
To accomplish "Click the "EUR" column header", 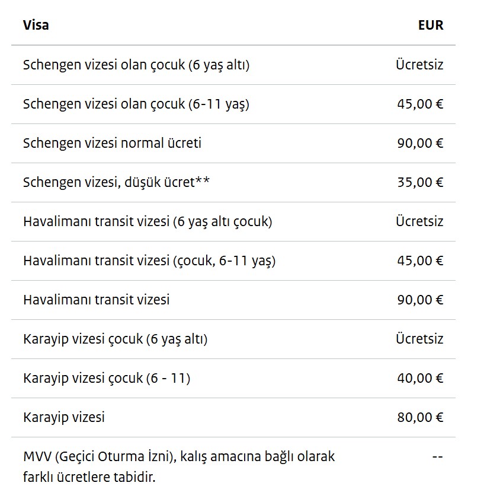I will click(x=430, y=25).
